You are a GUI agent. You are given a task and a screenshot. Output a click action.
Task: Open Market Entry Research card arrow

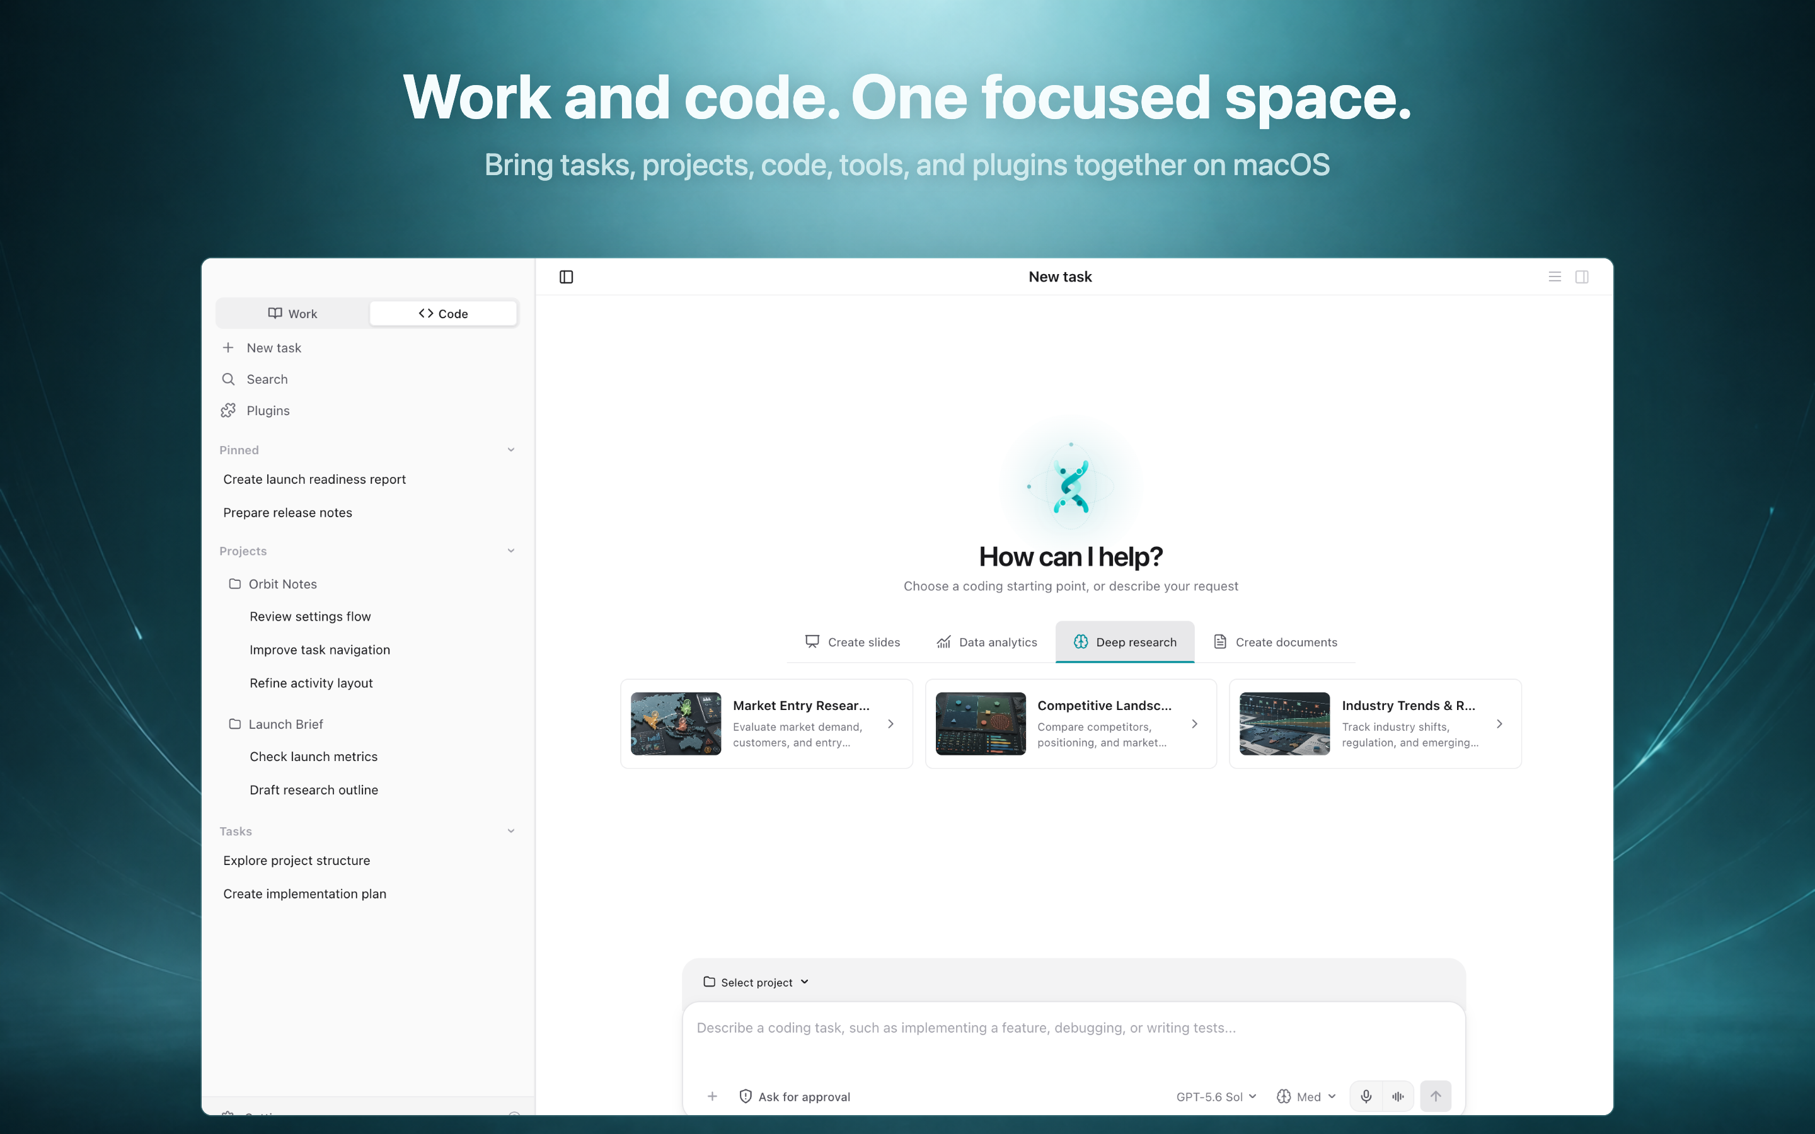point(890,724)
